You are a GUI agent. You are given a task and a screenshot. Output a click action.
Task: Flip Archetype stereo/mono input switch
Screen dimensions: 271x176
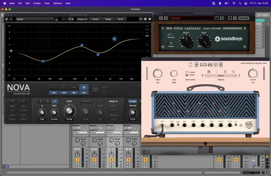click(187, 74)
